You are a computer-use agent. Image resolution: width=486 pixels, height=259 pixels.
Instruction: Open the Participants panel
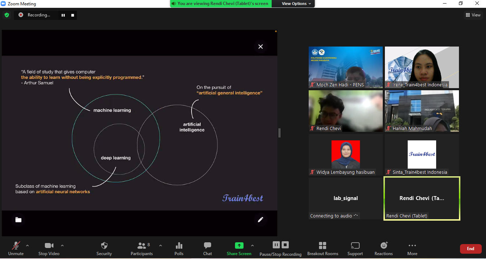tap(142, 249)
